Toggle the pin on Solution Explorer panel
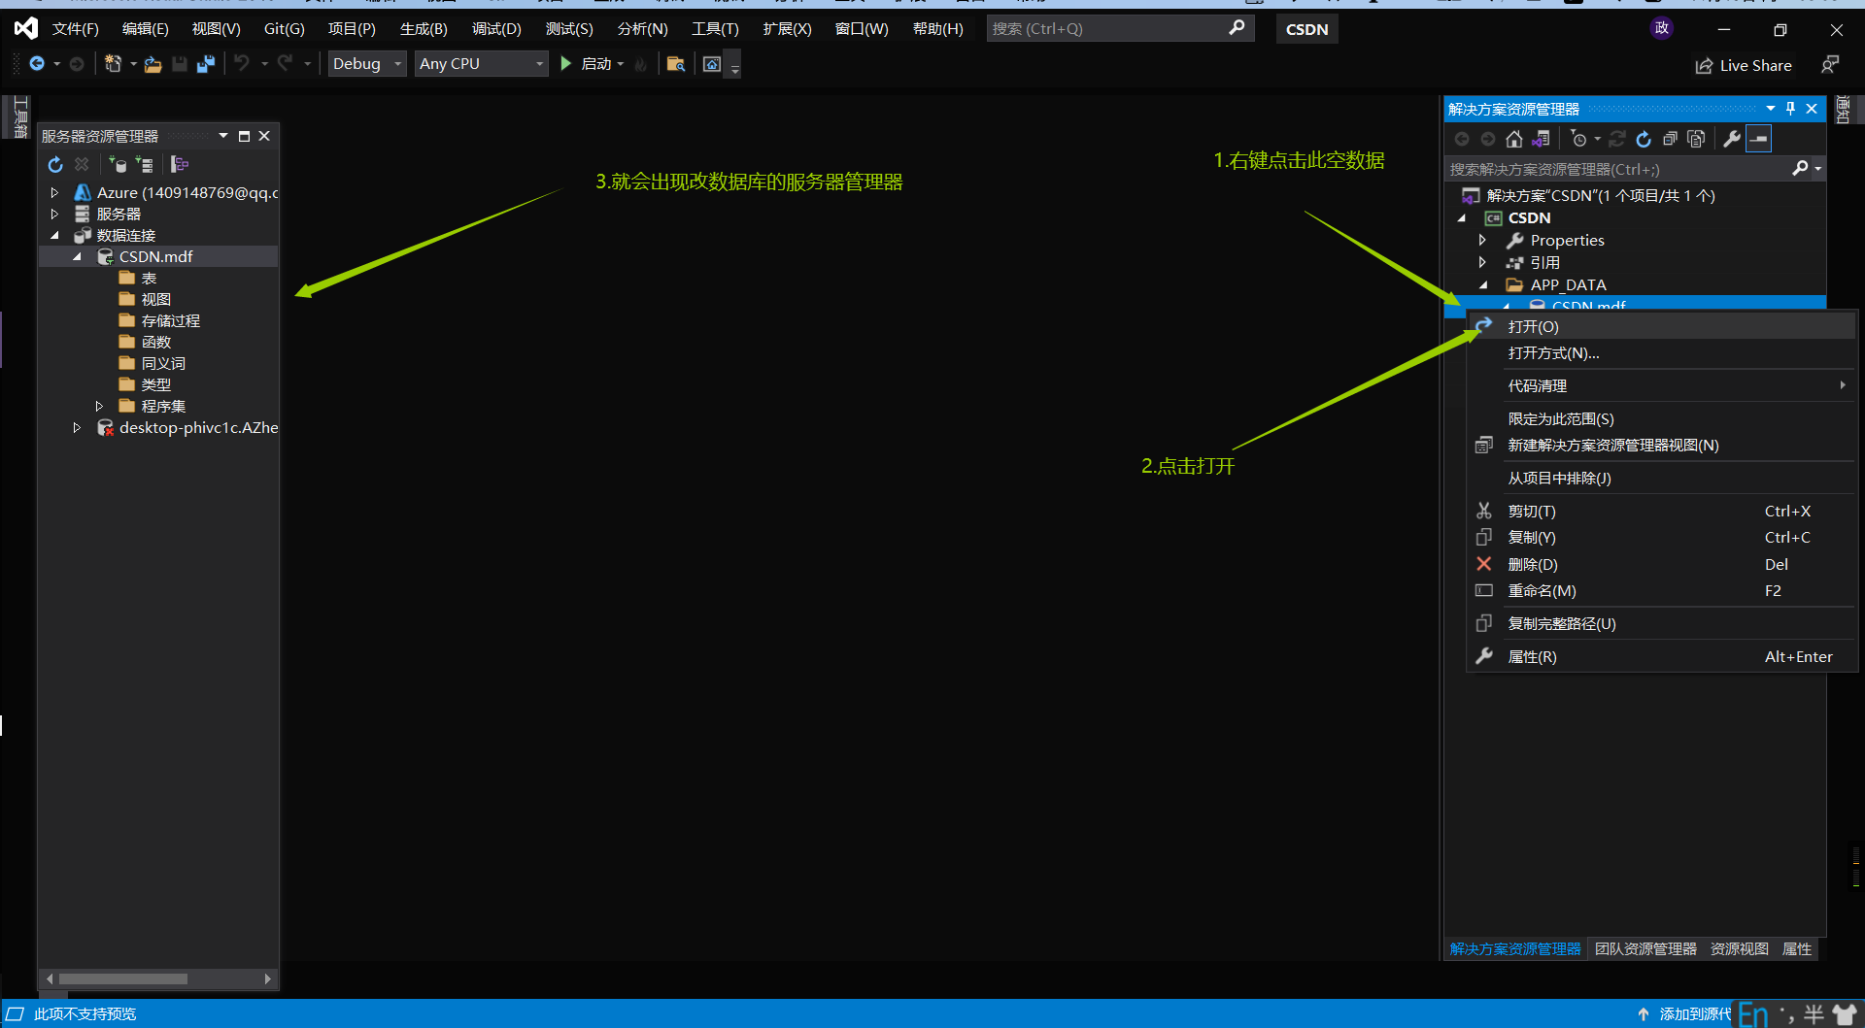This screenshot has width=1865, height=1028. click(1790, 108)
